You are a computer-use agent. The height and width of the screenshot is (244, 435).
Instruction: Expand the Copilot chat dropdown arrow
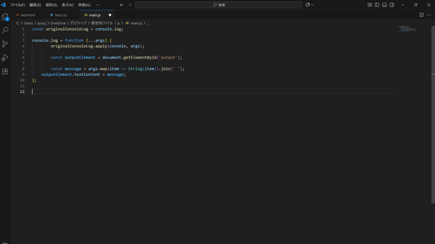pyautogui.click(x=313, y=5)
